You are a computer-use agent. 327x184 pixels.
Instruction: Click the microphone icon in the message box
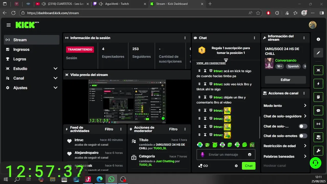tap(202, 155)
